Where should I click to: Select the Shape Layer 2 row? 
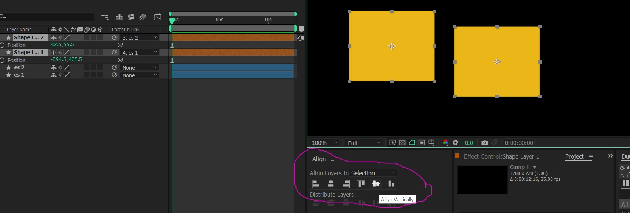(29, 37)
